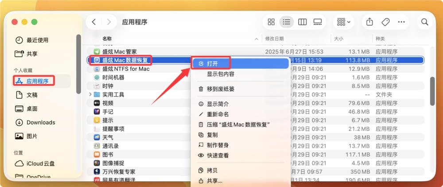Switch to list view

(287, 22)
